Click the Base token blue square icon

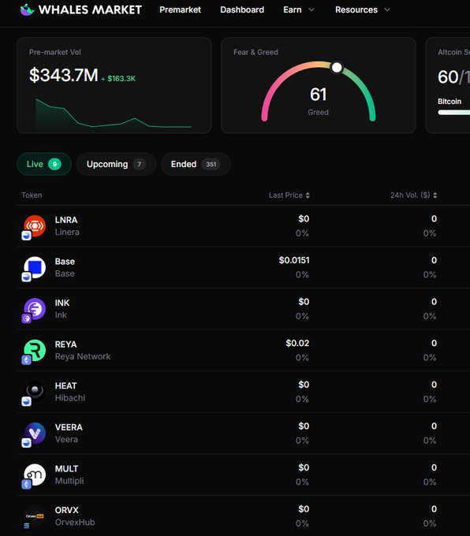click(35, 267)
